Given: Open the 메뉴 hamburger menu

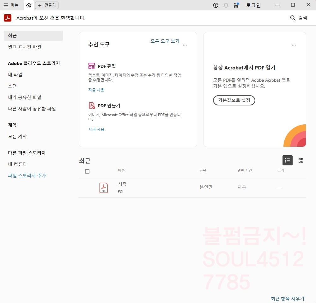Looking at the screenshot, I should pyautogui.click(x=11, y=5).
